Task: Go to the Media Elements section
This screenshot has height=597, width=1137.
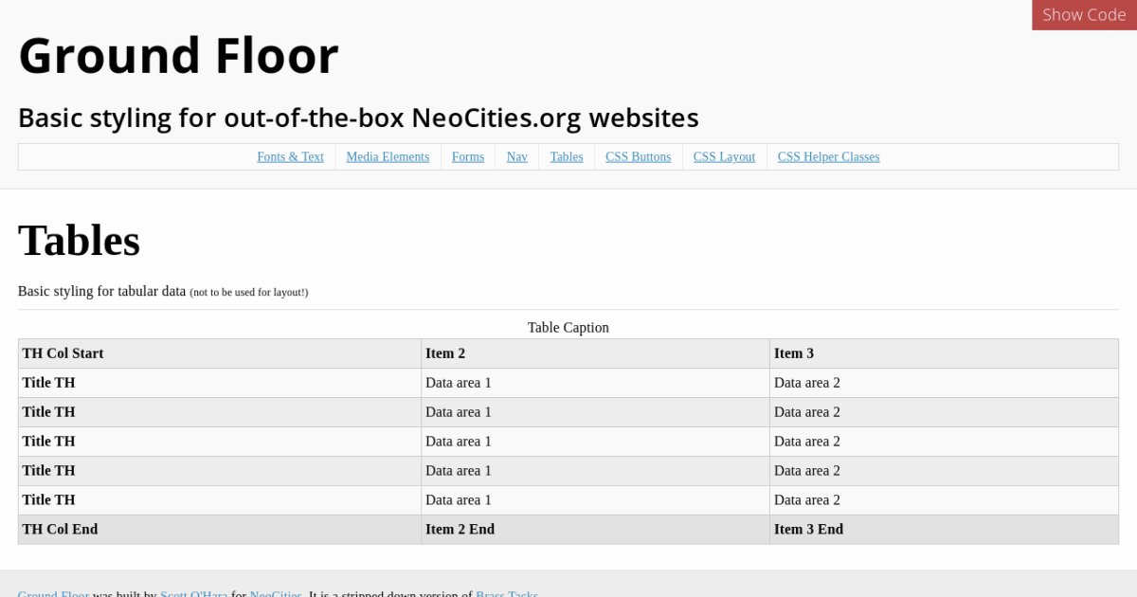Action: pyautogui.click(x=388, y=157)
